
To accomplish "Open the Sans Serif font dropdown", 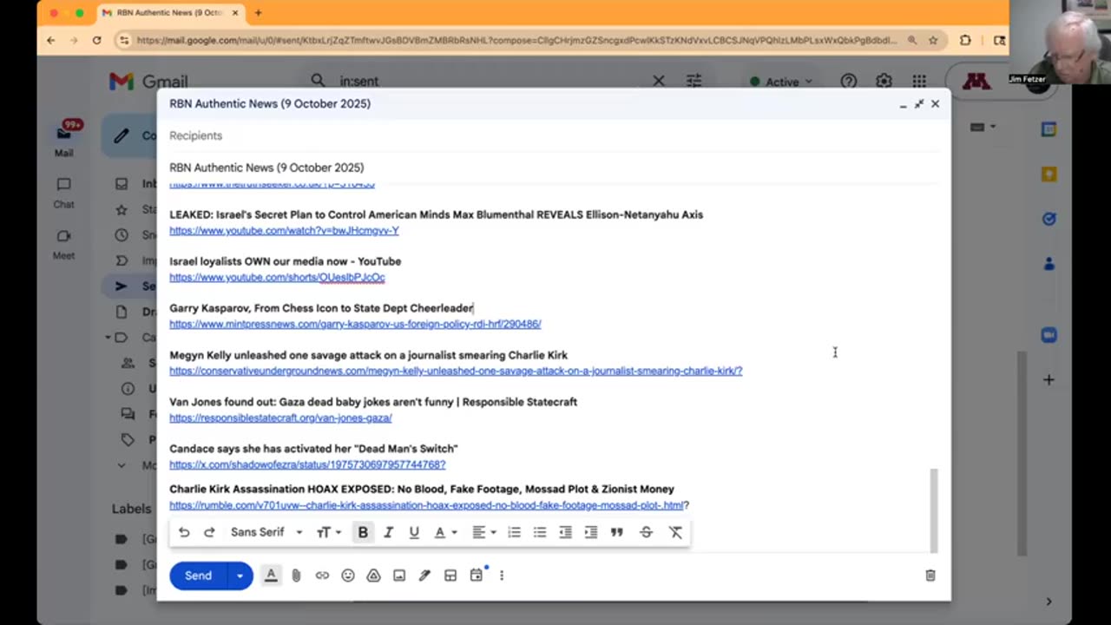I will 266,532.
